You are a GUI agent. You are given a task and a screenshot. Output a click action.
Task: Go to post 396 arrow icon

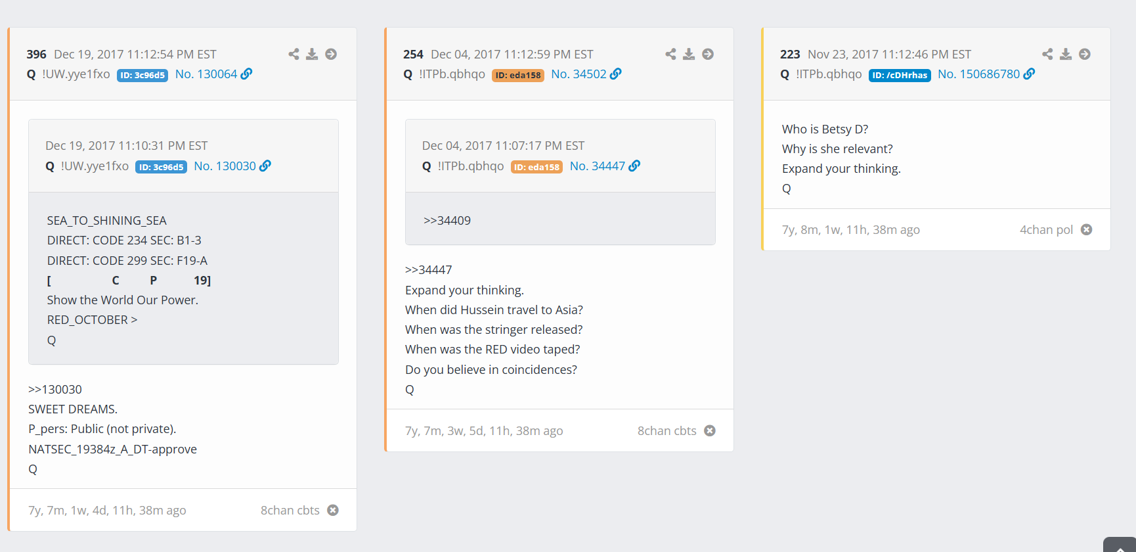point(331,54)
